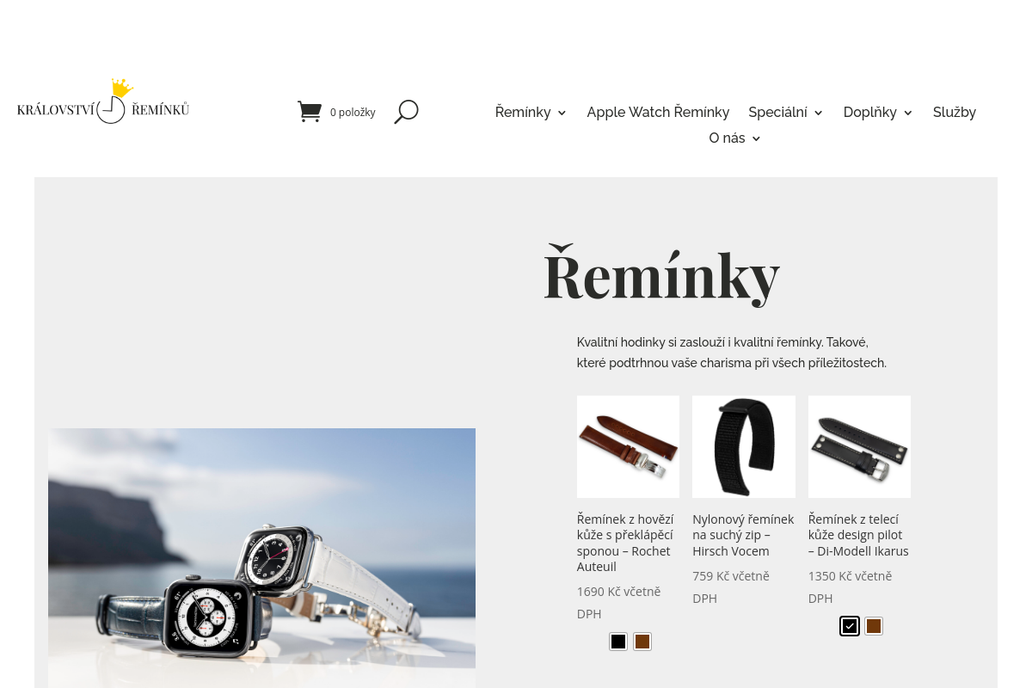Open the Služby menu item
The image size is (1032, 688).
point(955,112)
